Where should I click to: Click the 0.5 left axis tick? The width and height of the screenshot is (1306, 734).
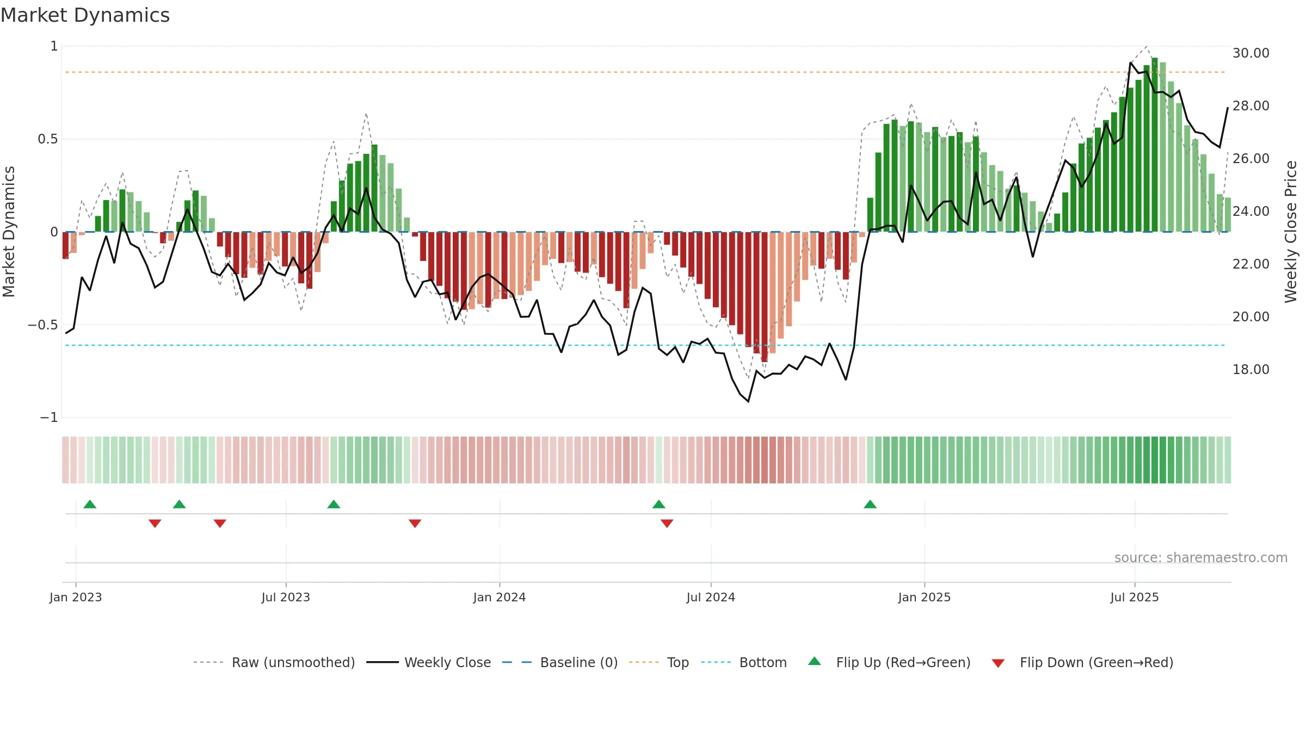point(48,139)
